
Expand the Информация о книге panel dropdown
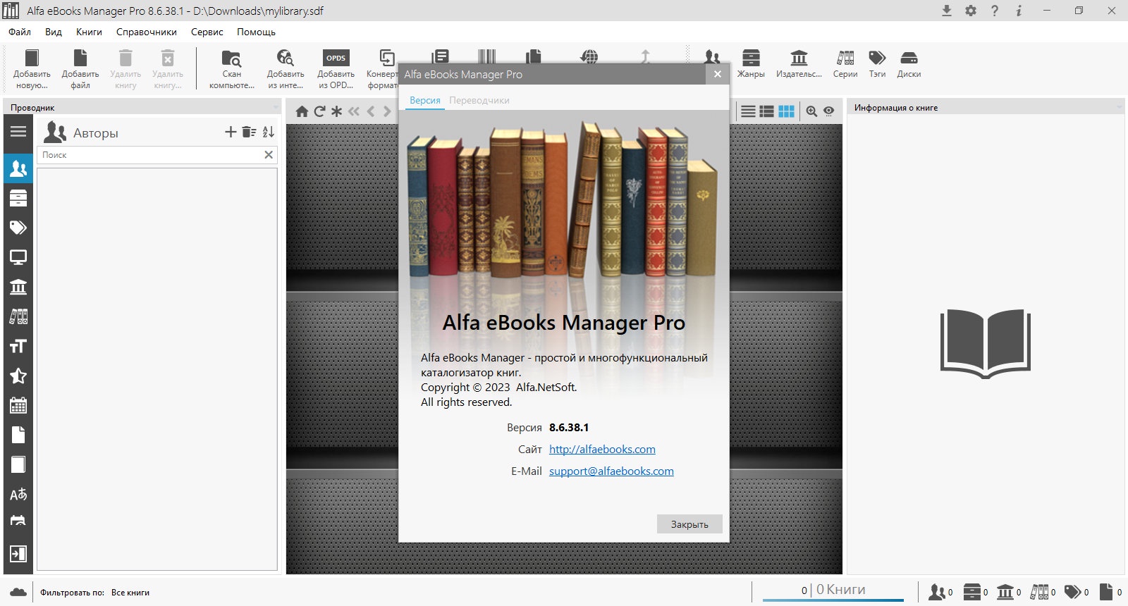tap(1120, 107)
